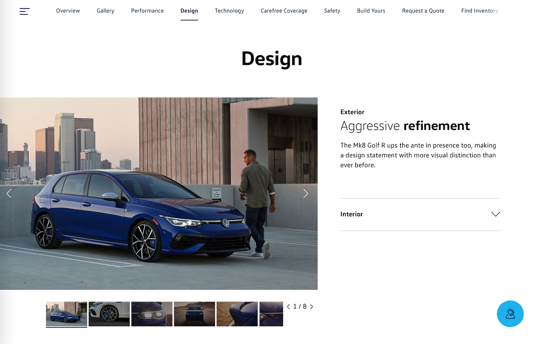Go to Carefree Coverage section
The width and height of the screenshot is (544, 344).
[x=284, y=11]
